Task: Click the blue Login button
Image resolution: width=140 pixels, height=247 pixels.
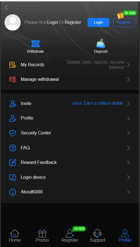Action: coord(98,22)
